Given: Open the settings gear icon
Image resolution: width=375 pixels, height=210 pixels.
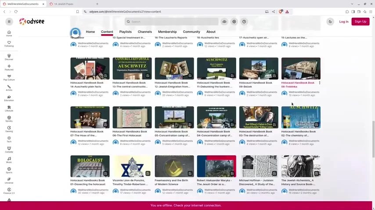Looking at the screenshot, I should pos(234,22).
